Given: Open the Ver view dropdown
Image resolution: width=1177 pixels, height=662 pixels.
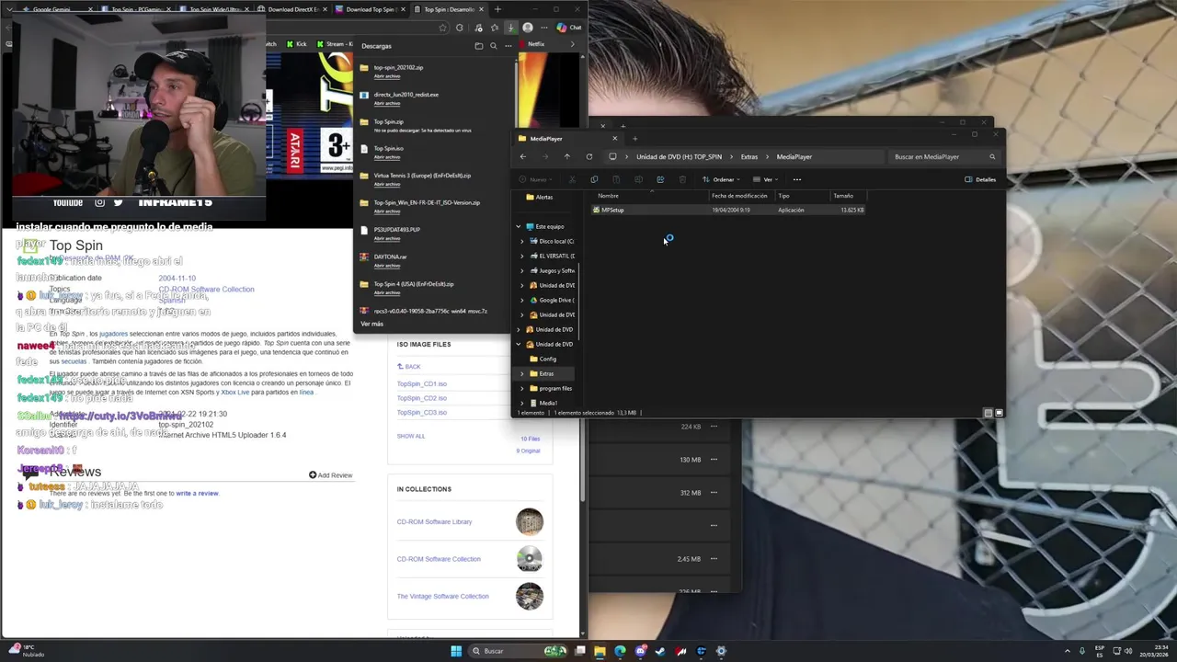Looking at the screenshot, I should click(x=765, y=179).
